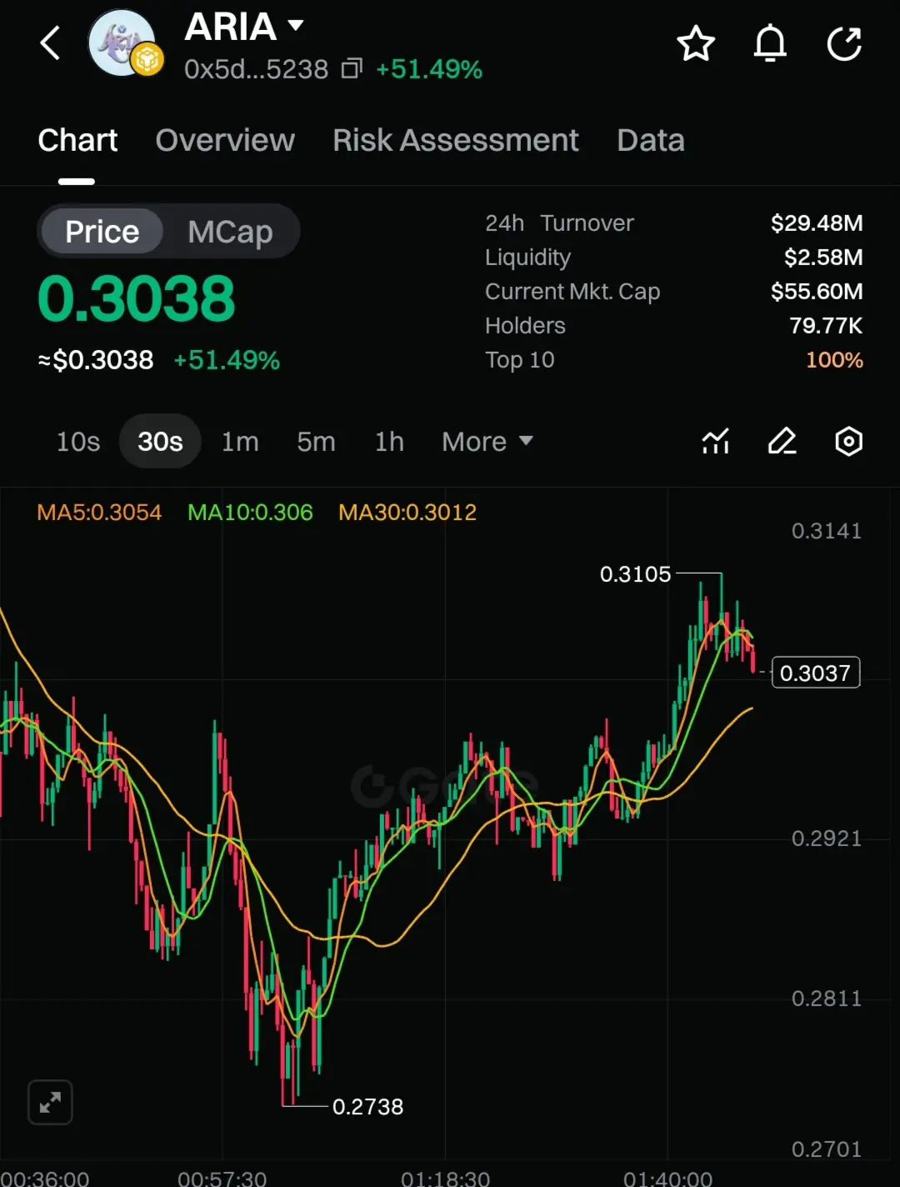900x1187 pixels.
Task: Tap the 0.2921 price axis label
Action: [827, 838]
